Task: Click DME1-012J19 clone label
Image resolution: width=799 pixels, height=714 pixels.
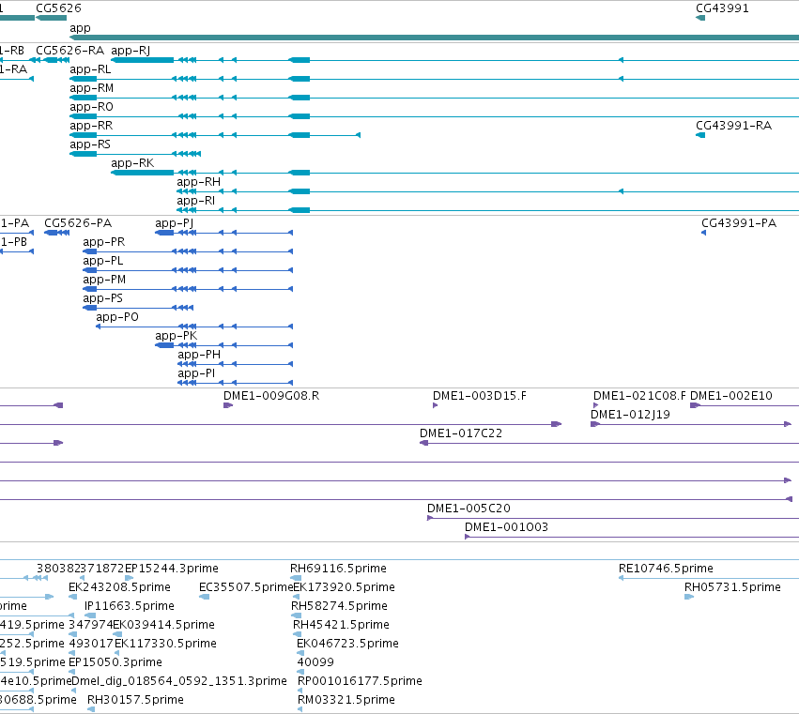Action: (x=630, y=415)
